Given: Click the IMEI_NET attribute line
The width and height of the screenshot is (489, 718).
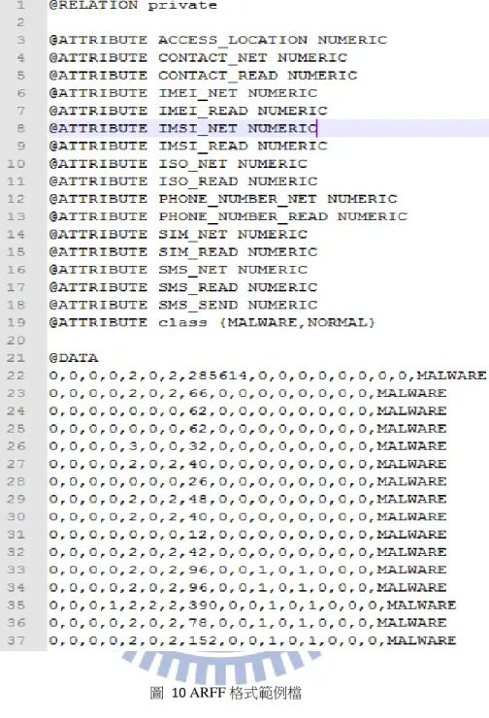Looking at the screenshot, I should [x=183, y=93].
